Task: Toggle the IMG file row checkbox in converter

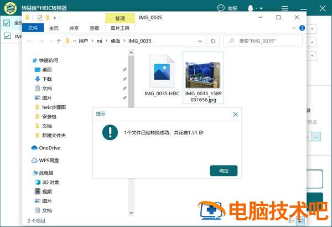Action: point(7,36)
